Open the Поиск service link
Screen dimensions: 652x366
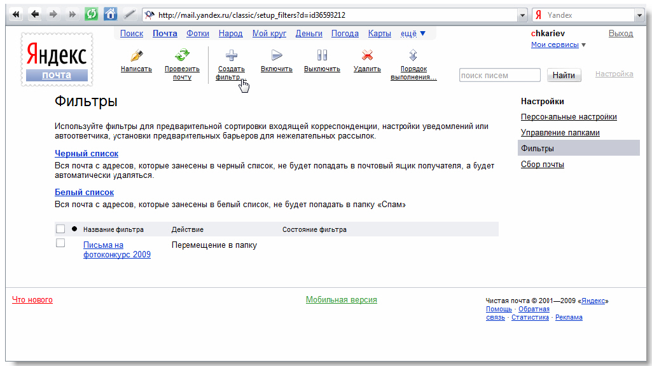(x=132, y=34)
